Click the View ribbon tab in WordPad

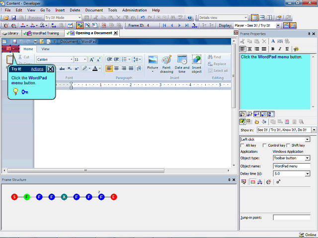45,49
